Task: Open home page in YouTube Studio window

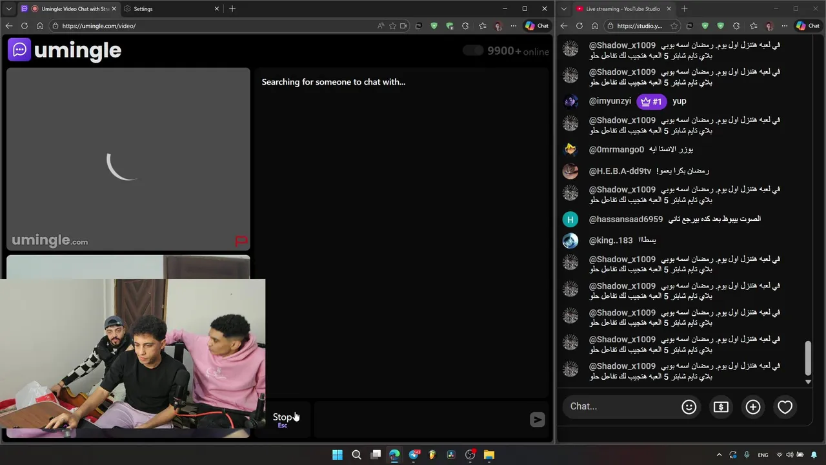Action: click(x=594, y=26)
